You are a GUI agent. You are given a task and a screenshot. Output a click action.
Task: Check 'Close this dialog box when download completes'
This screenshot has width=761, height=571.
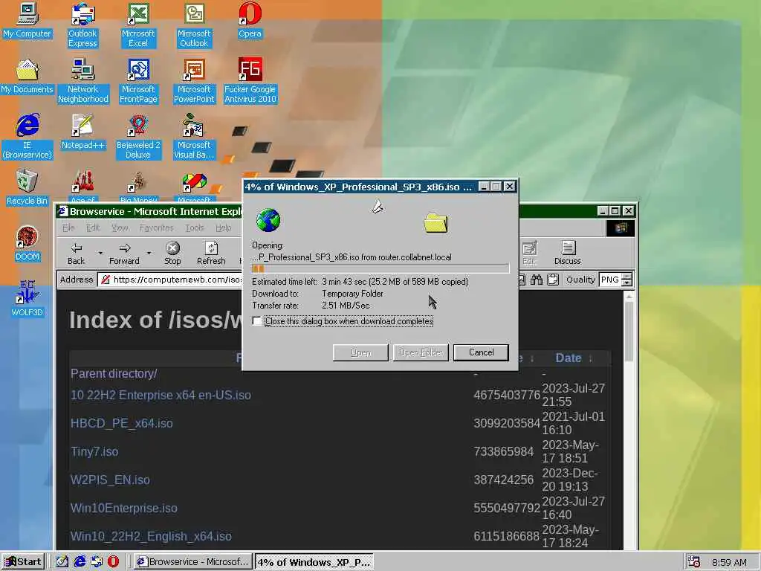(x=256, y=321)
